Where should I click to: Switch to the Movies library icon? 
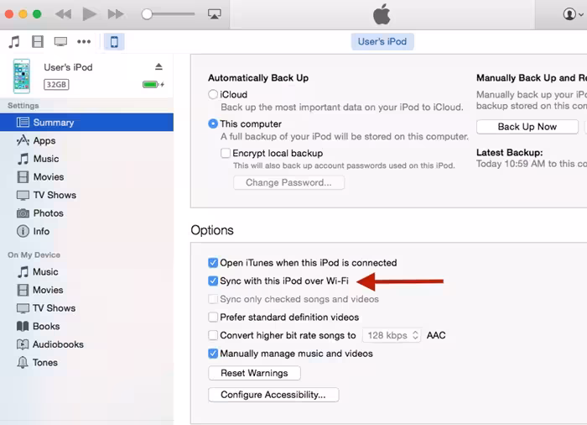[38, 42]
